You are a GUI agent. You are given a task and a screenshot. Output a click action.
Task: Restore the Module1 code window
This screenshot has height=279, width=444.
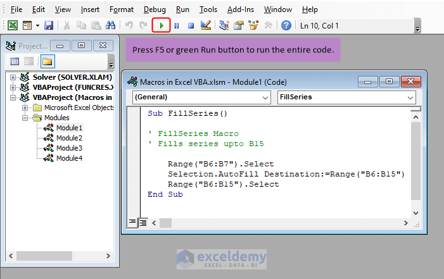(389, 82)
